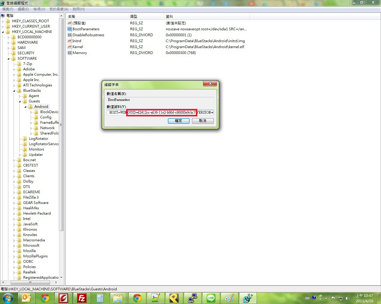Screen dimensions: 381x304
Task: Expand the Microsoft key
Action: coord(14,246)
